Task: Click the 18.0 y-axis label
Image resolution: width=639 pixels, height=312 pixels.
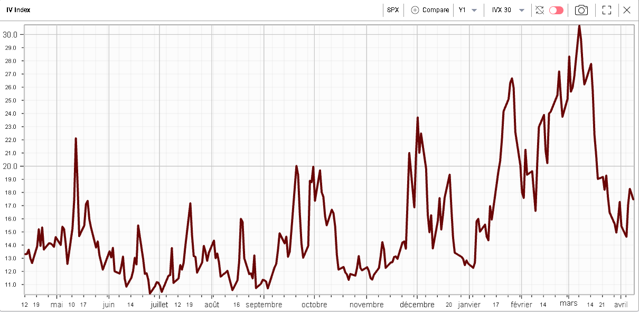Action: pyautogui.click(x=11, y=193)
